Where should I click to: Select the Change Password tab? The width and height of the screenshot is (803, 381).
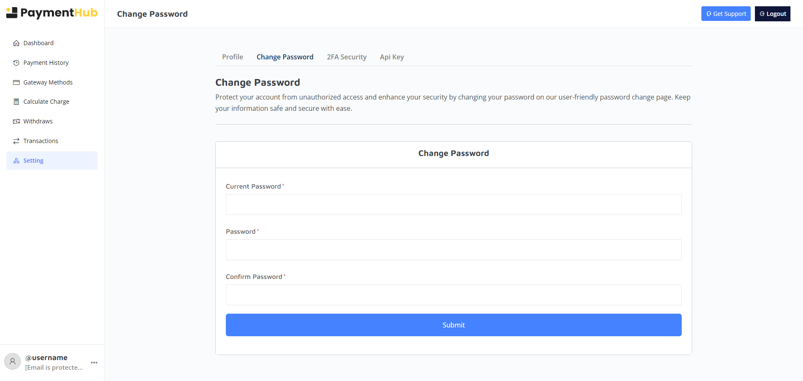click(x=285, y=57)
